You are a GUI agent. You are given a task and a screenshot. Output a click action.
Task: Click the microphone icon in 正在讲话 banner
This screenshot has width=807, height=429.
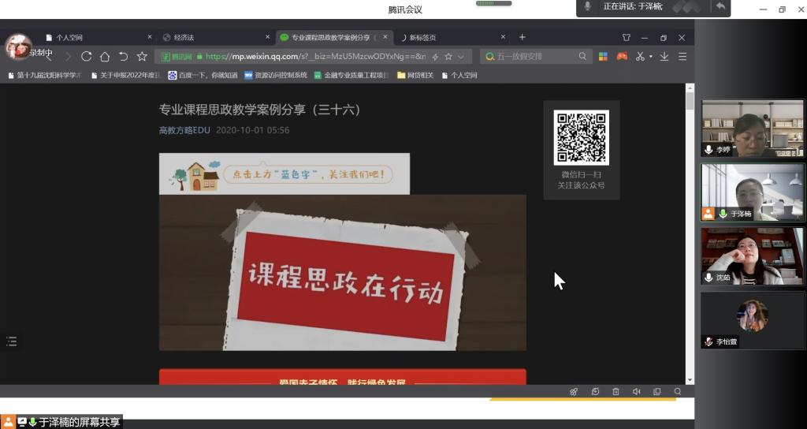tap(588, 6)
